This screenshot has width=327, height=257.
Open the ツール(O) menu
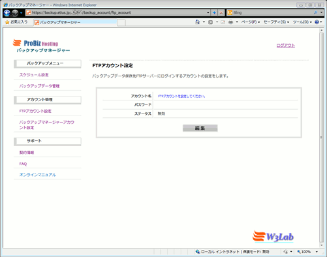[302, 22]
